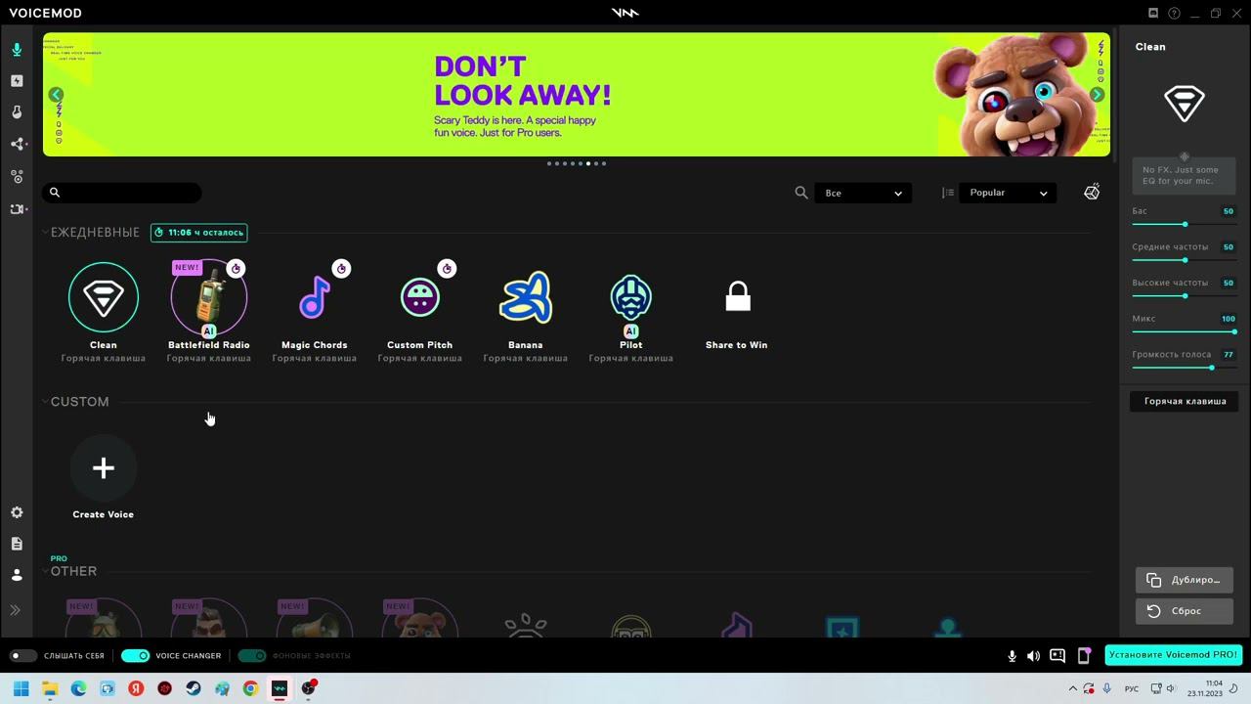Collapse the CUSTOM section
The height and width of the screenshot is (704, 1251).
(45, 401)
